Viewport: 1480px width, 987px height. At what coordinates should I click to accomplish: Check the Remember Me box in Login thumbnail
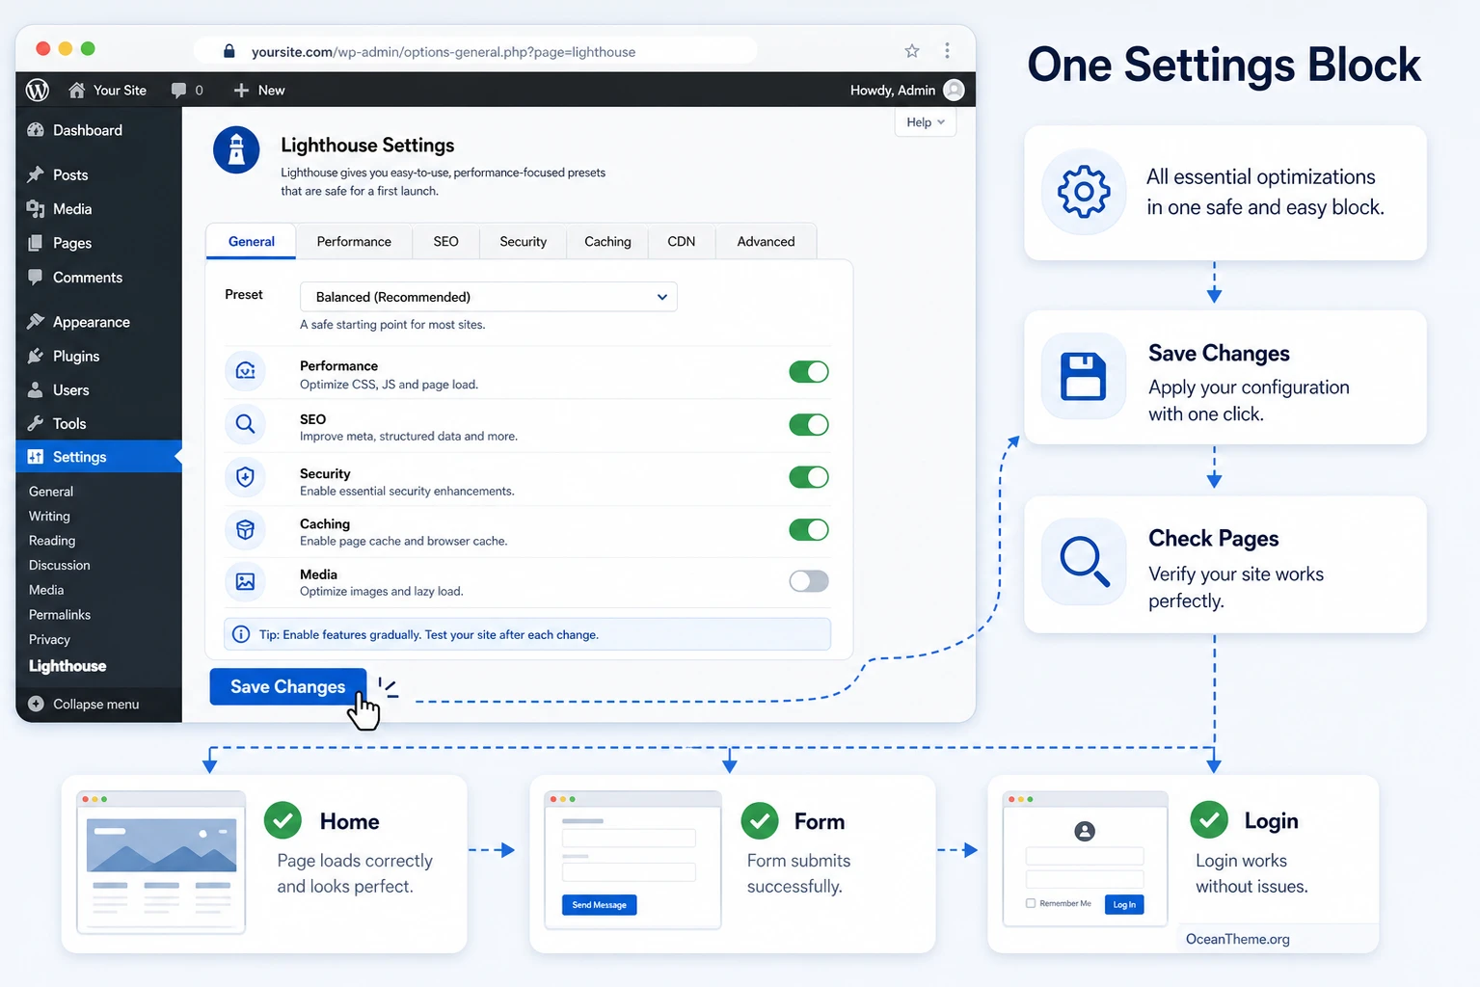[x=1031, y=903]
